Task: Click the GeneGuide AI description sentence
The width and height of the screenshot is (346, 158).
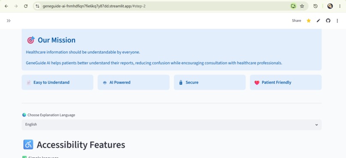Action: click(x=154, y=63)
